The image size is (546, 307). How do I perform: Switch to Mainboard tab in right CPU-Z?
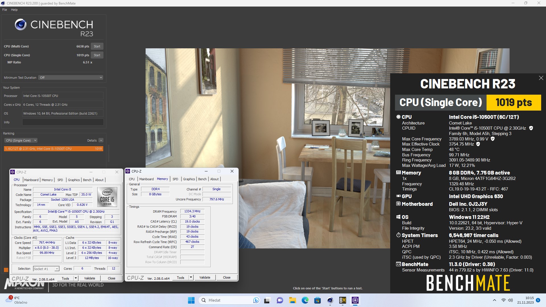coord(146,179)
